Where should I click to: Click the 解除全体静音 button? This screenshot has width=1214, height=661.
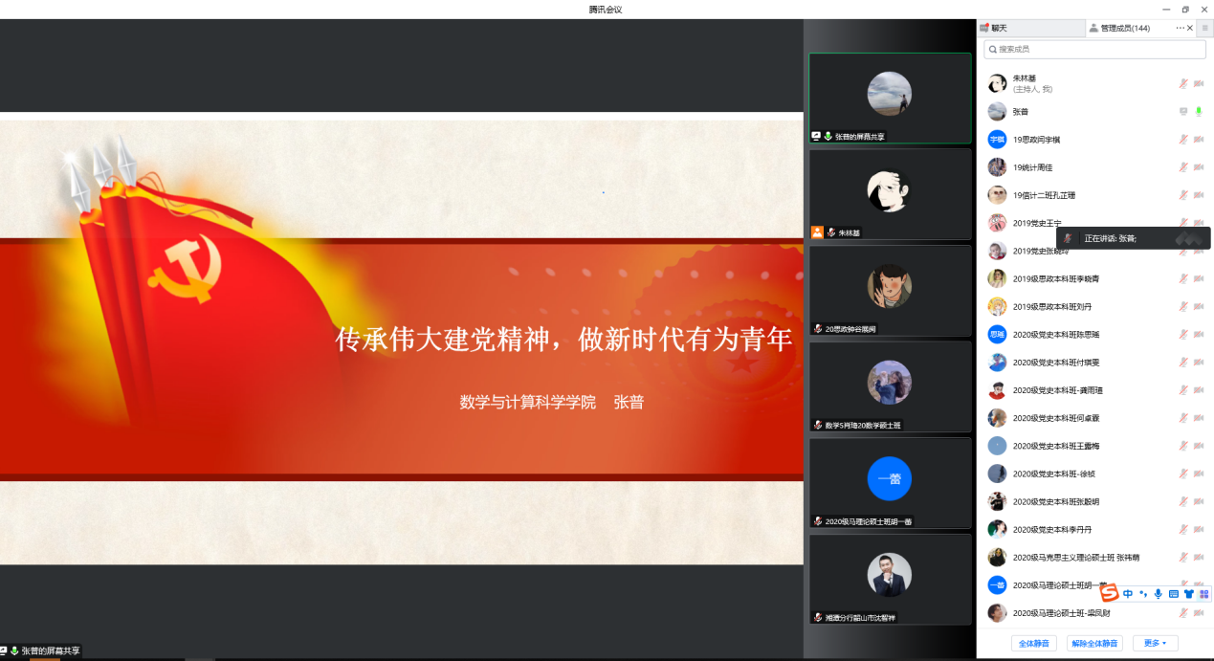pos(1094,644)
